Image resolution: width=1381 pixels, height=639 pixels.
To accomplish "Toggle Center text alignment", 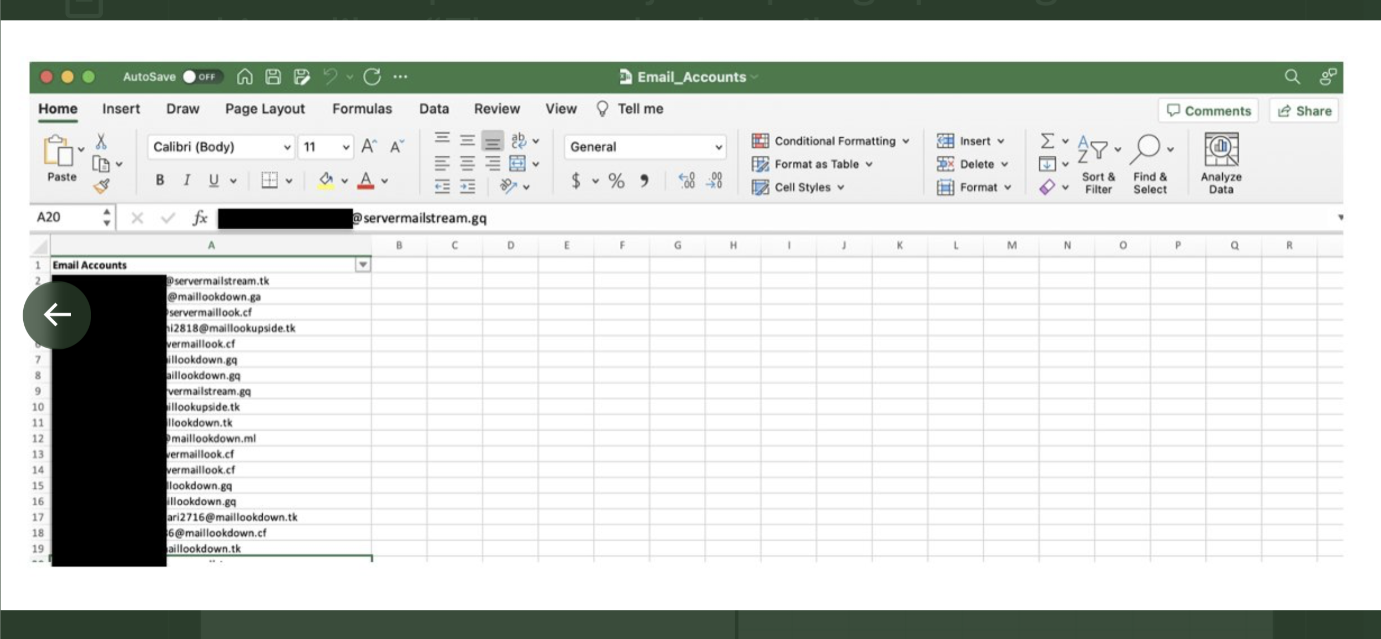I will click(x=467, y=164).
